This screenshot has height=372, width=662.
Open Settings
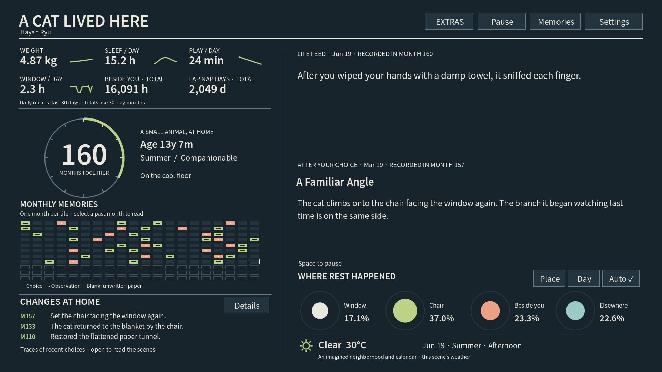[614, 21]
